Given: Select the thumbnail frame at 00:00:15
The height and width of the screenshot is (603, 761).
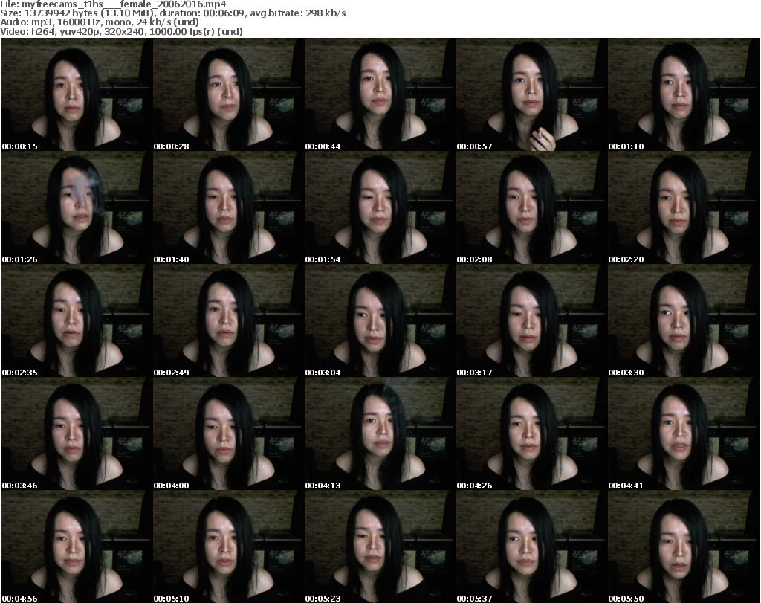Looking at the screenshot, I should [77, 94].
